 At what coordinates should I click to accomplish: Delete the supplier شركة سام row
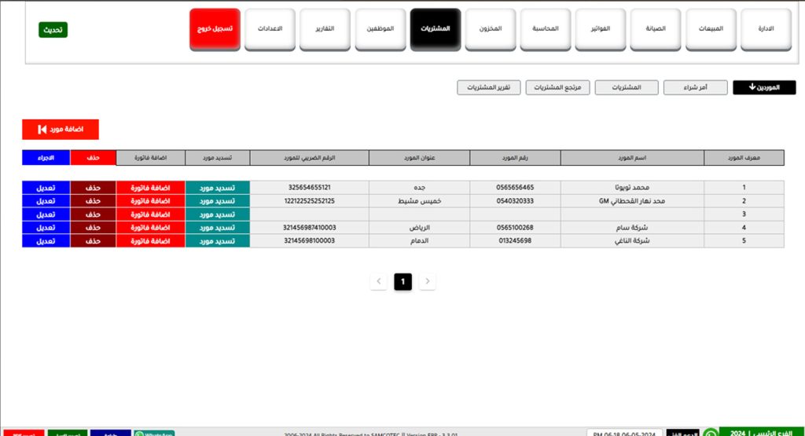point(93,228)
